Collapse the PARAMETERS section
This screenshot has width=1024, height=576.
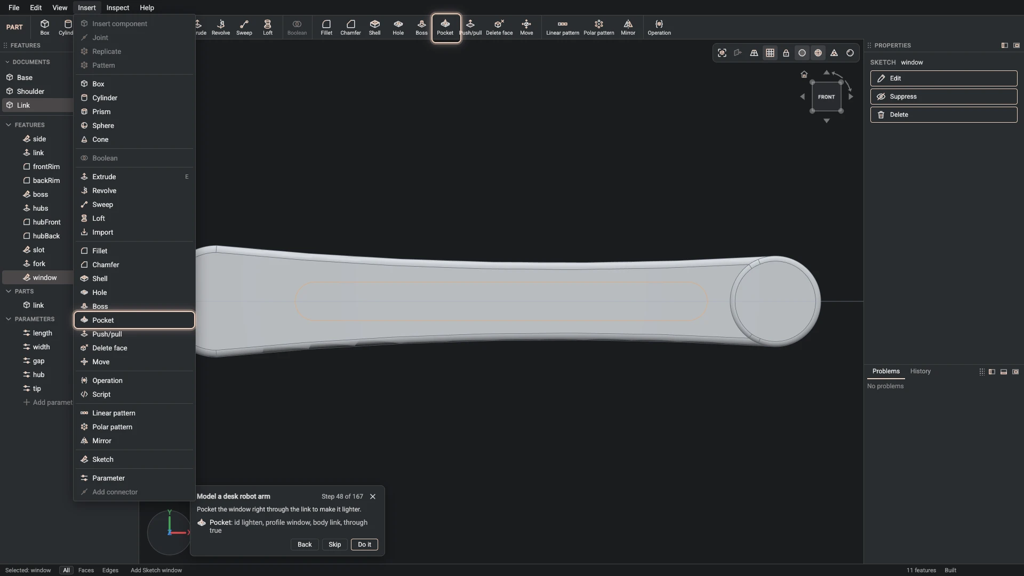coord(9,319)
